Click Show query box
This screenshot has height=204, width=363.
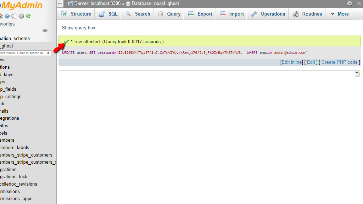click(78, 28)
